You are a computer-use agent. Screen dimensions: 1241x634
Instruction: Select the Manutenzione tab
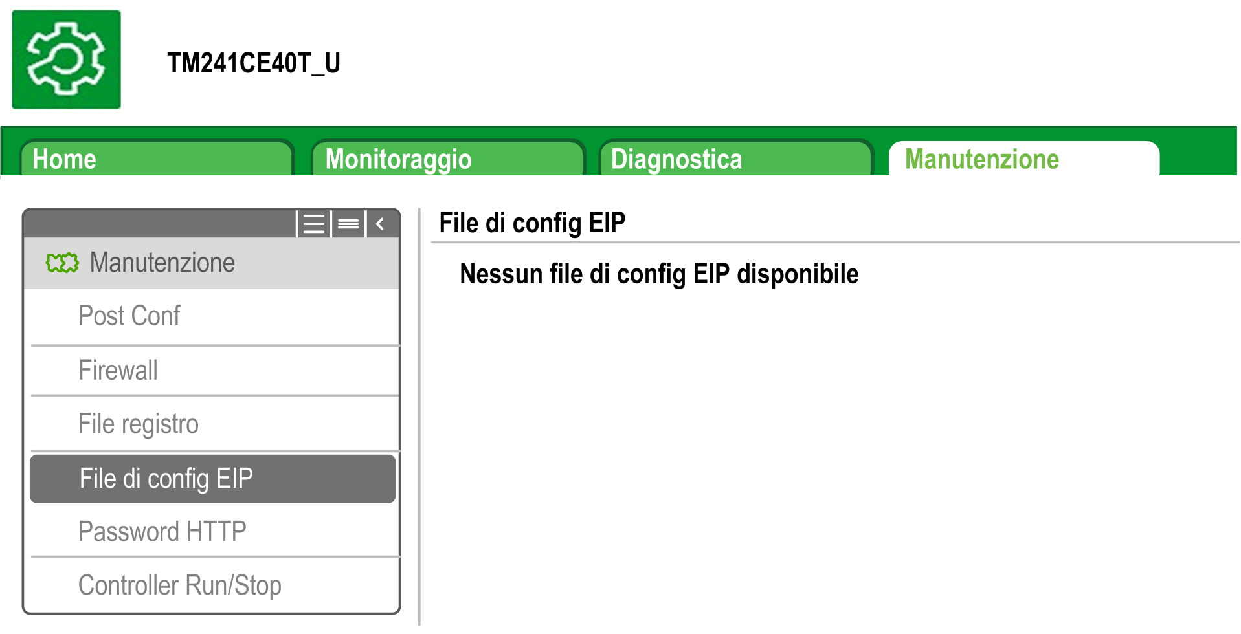point(1023,159)
